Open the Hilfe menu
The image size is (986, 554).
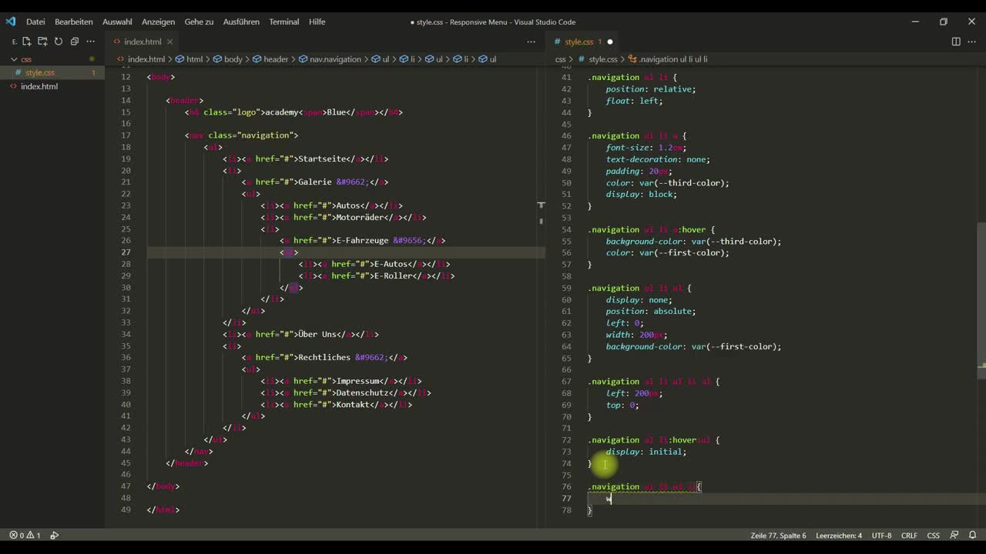point(317,22)
